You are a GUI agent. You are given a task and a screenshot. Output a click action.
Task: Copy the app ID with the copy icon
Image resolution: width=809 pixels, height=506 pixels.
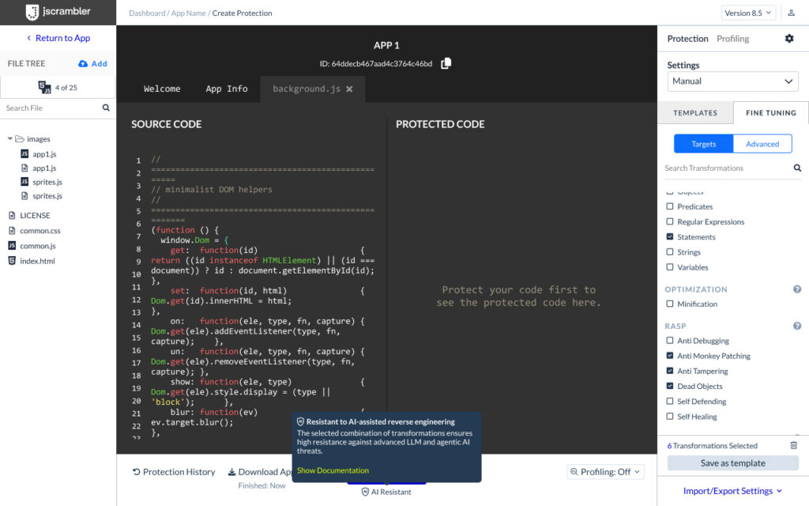pyautogui.click(x=446, y=63)
